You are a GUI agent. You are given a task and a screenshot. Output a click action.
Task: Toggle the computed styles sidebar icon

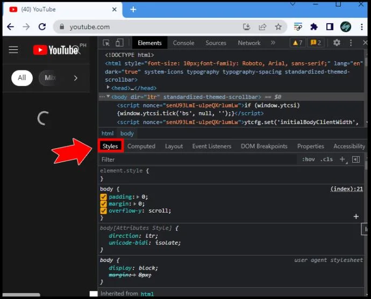tap(356, 159)
